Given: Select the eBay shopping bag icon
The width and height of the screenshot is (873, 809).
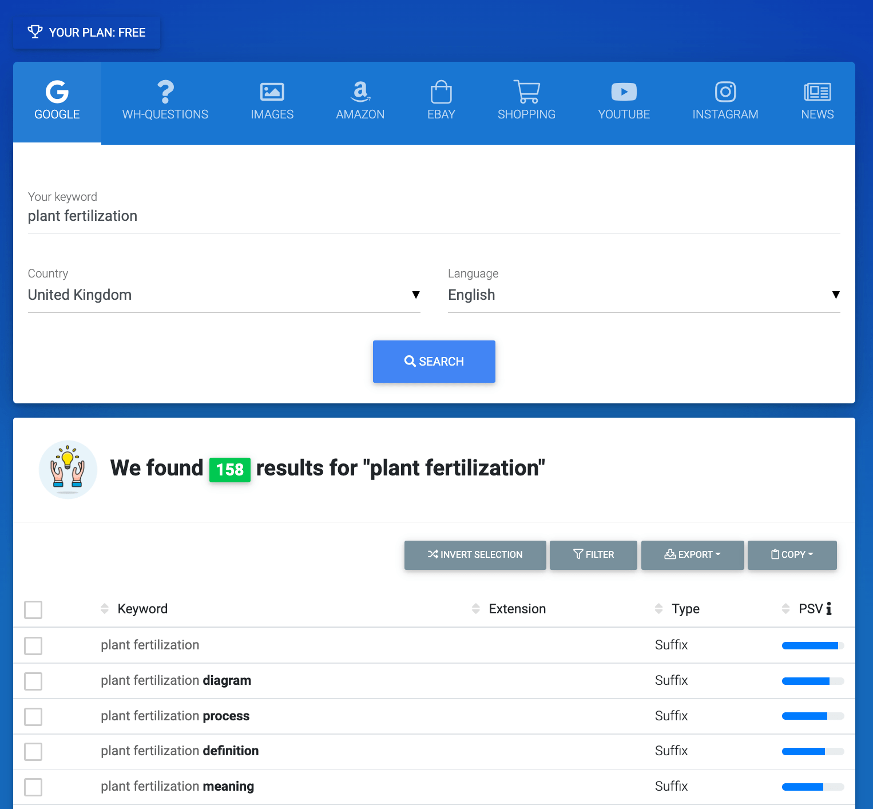Looking at the screenshot, I should 441,92.
